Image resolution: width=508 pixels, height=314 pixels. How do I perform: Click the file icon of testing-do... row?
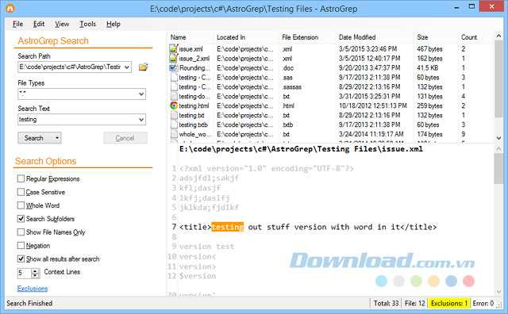(x=174, y=96)
